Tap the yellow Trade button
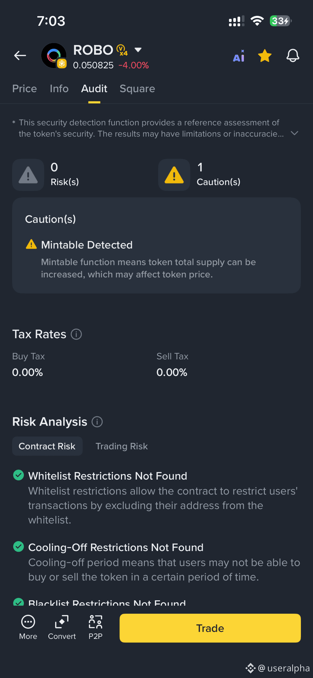This screenshot has height=678, width=313. click(x=210, y=628)
